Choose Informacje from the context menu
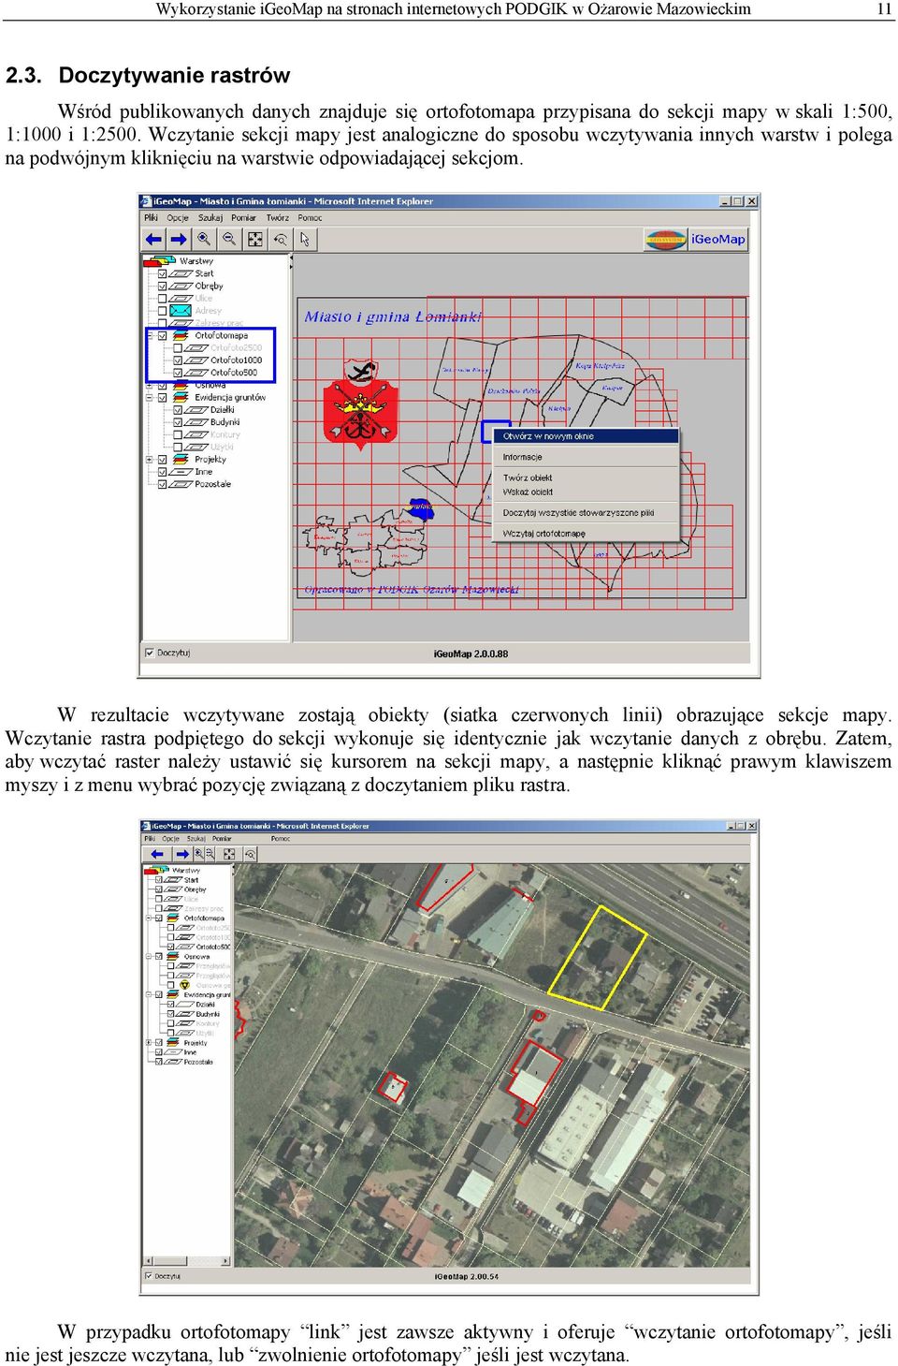 (586, 457)
